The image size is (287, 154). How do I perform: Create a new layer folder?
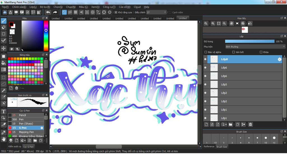pos(230,125)
